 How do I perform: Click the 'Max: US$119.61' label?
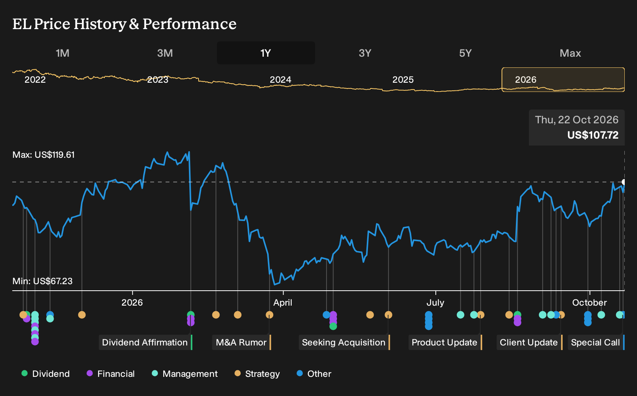[44, 155]
